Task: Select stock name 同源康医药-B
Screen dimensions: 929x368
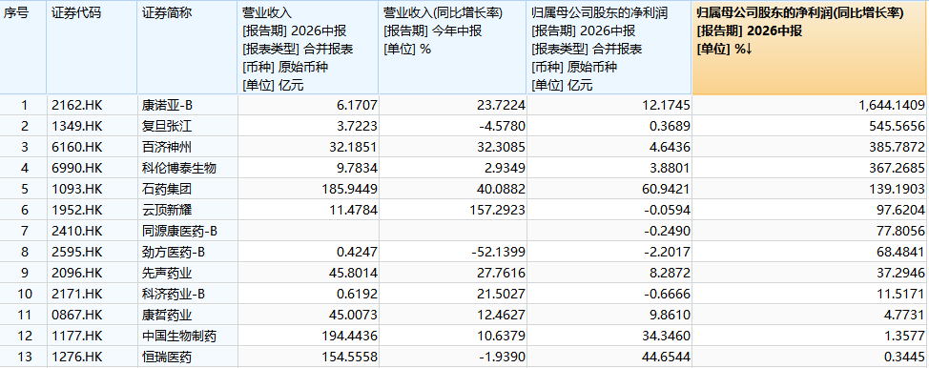Action: tap(180, 231)
